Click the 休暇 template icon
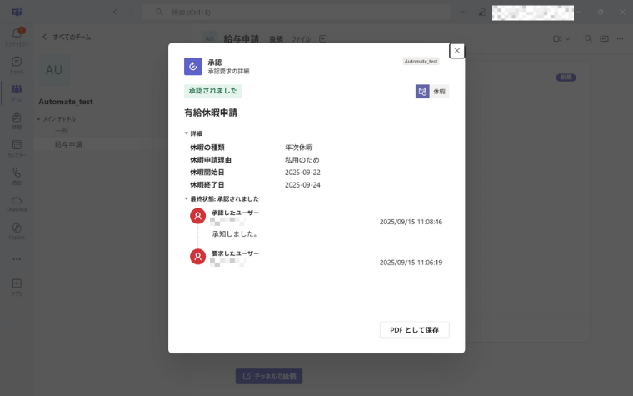The width and height of the screenshot is (633, 396). (x=422, y=92)
